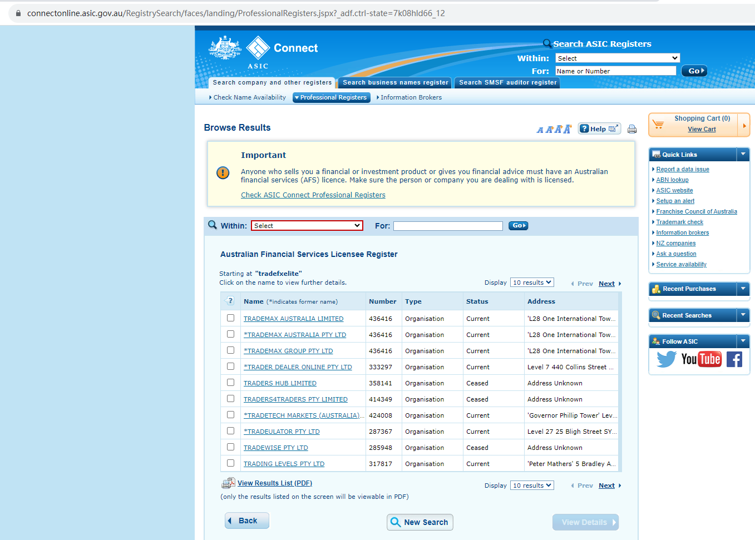Click the Help button
The image size is (755, 540).
[x=600, y=128]
